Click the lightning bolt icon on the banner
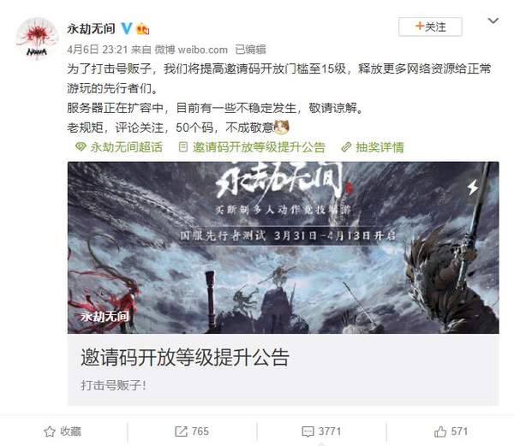The image size is (514, 446). [x=472, y=187]
